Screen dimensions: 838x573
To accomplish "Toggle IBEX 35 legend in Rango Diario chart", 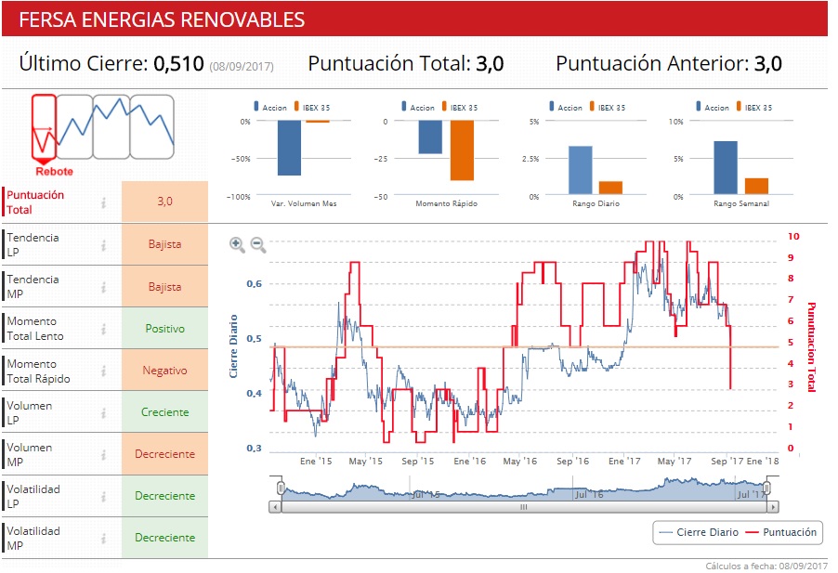I will click(x=607, y=107).
